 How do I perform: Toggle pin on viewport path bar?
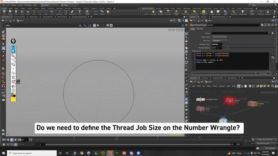(171, 20)
